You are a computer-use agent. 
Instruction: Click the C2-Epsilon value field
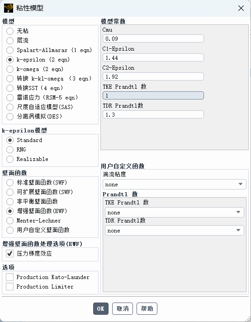tap(153, 76)
